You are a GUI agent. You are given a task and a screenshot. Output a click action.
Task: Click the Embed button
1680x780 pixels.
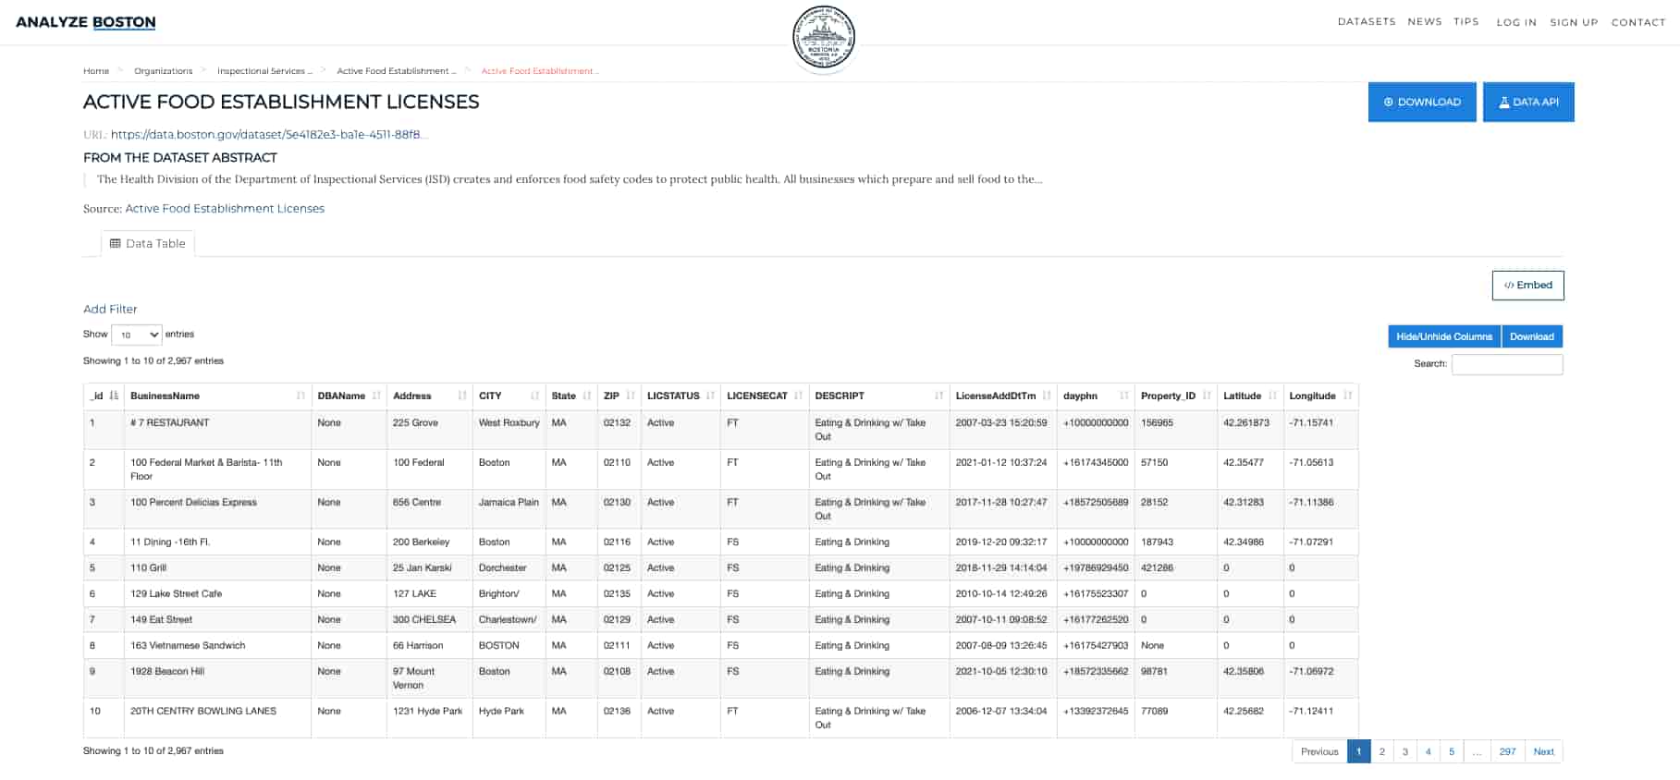(1527, 285)
